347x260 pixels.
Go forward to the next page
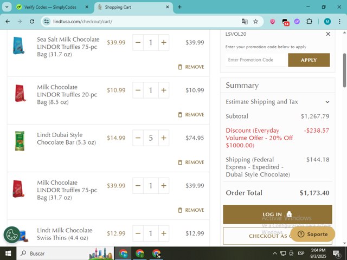pos(20,22)
